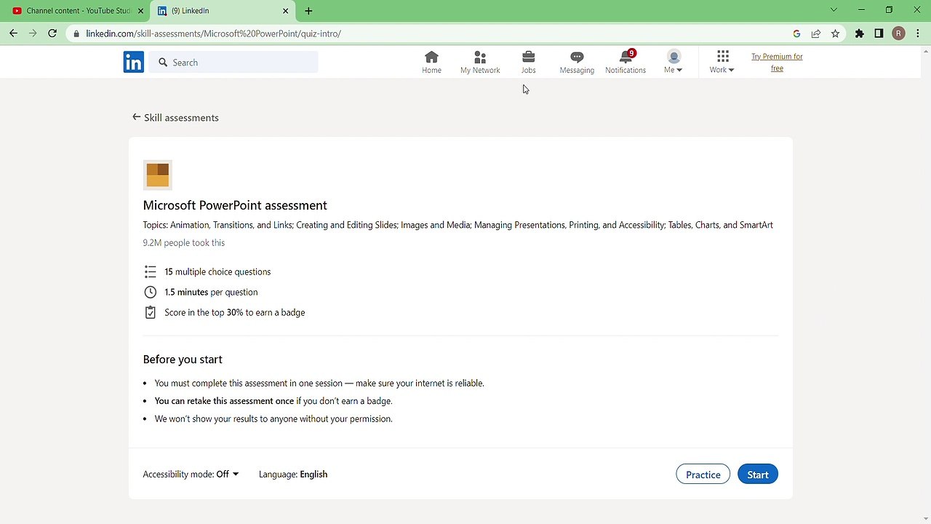Click the clock icon beside 1.5 minutes
931x524 pixels.
tap(150, 292)
